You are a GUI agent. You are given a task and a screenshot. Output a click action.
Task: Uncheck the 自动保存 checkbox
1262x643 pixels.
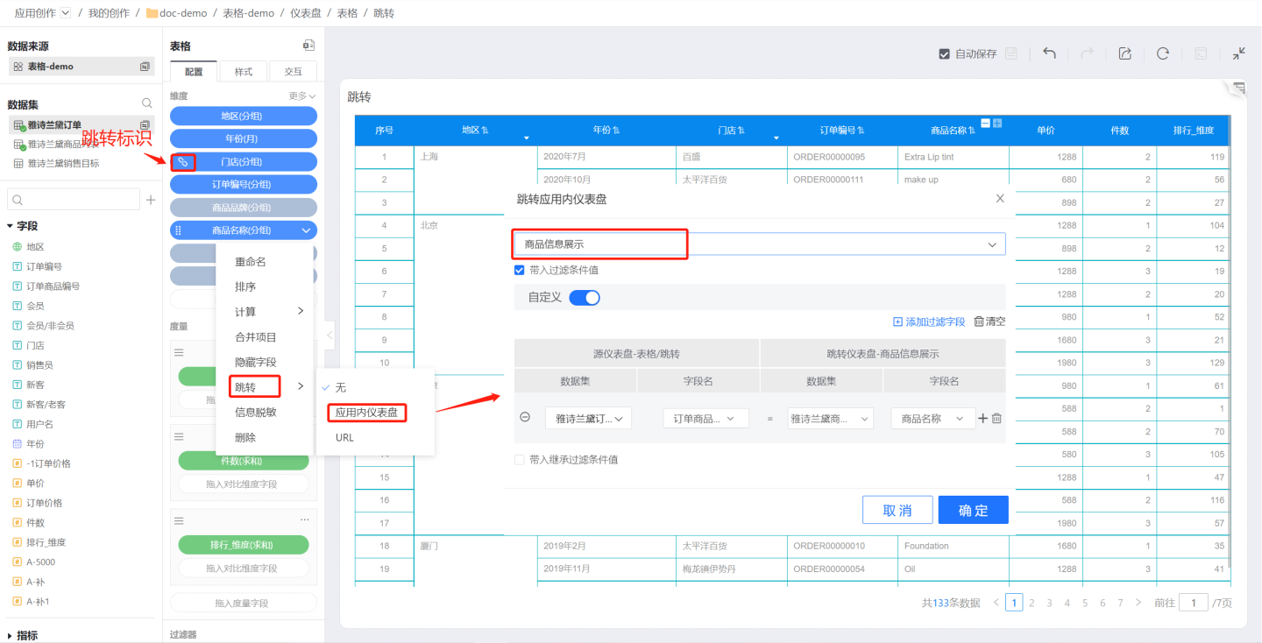tap(944, 53)
